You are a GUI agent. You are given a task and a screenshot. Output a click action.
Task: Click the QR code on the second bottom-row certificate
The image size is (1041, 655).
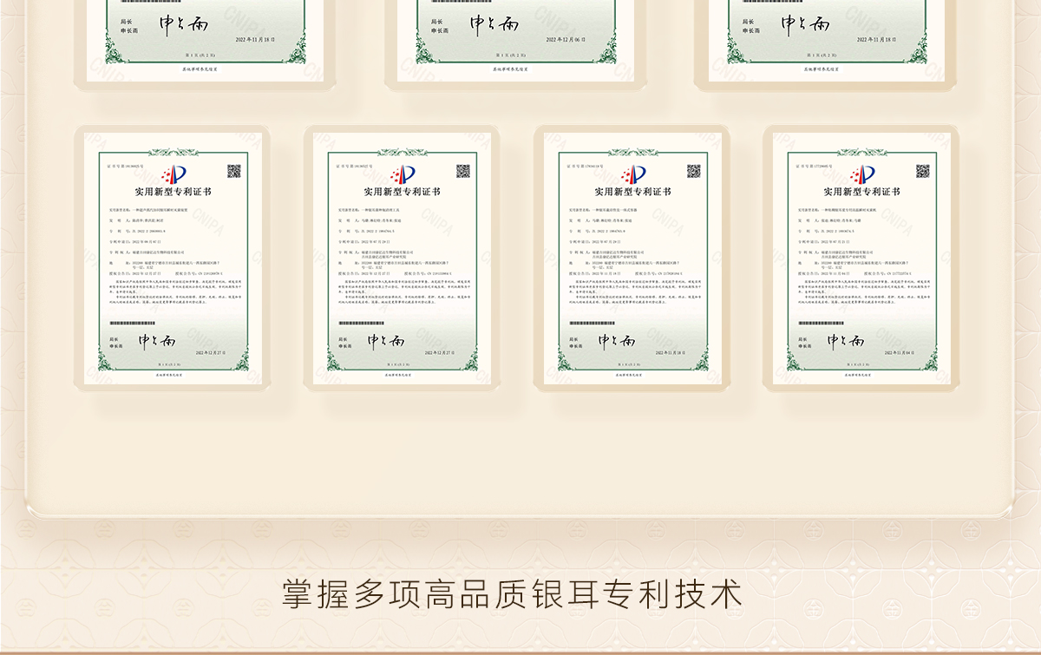point(463,171)
